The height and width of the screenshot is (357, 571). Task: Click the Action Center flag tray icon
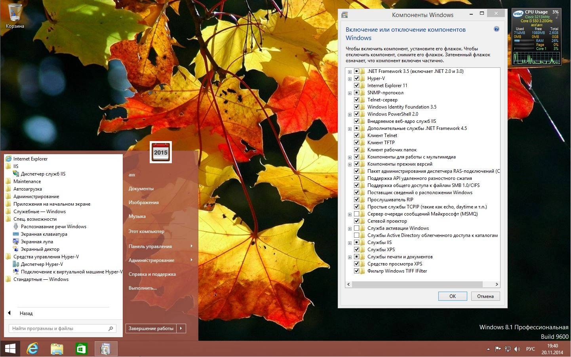point(498,349)
